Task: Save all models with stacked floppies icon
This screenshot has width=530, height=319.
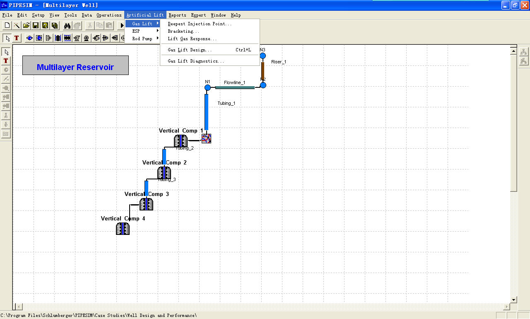Action: tap(55, 25)
